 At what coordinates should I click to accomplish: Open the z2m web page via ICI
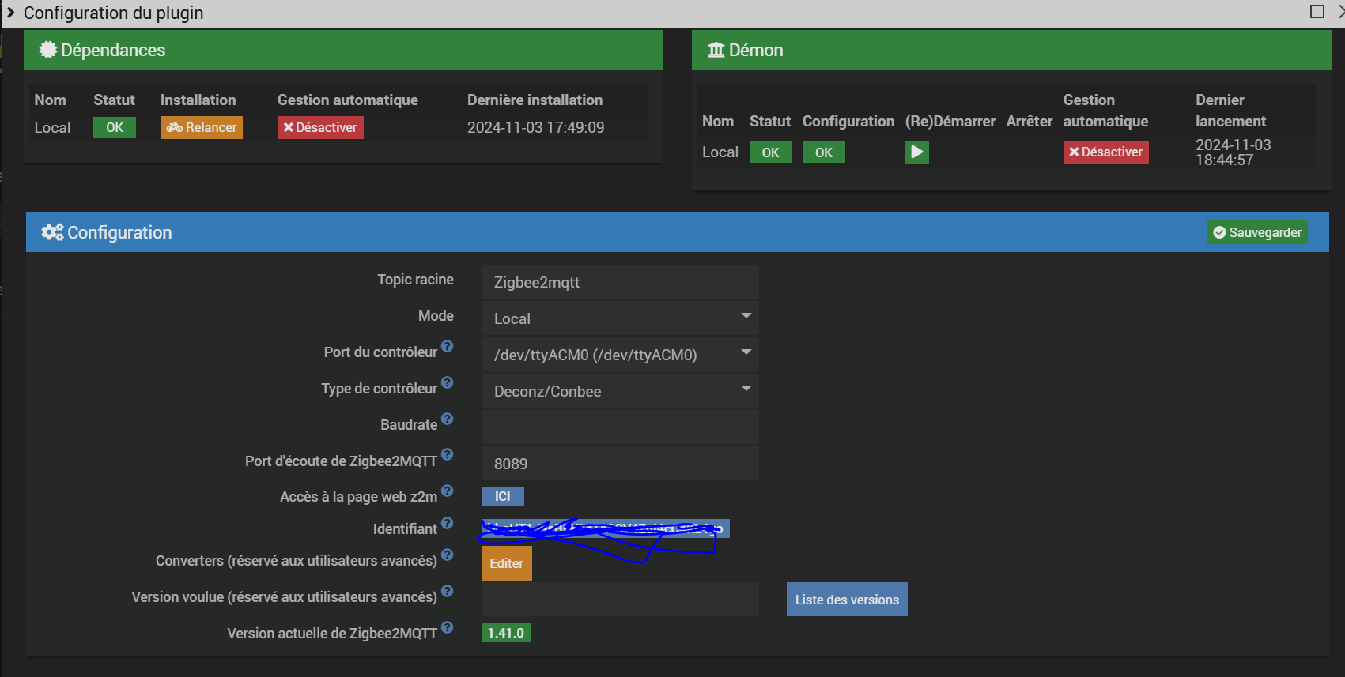pyautogui.click(x=502, y=496)
